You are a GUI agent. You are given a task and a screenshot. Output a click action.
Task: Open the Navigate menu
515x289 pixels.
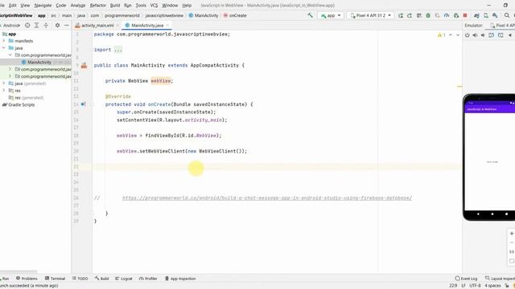point(43,6)
